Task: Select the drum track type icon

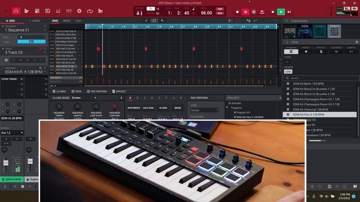Action: pos(6,60)
